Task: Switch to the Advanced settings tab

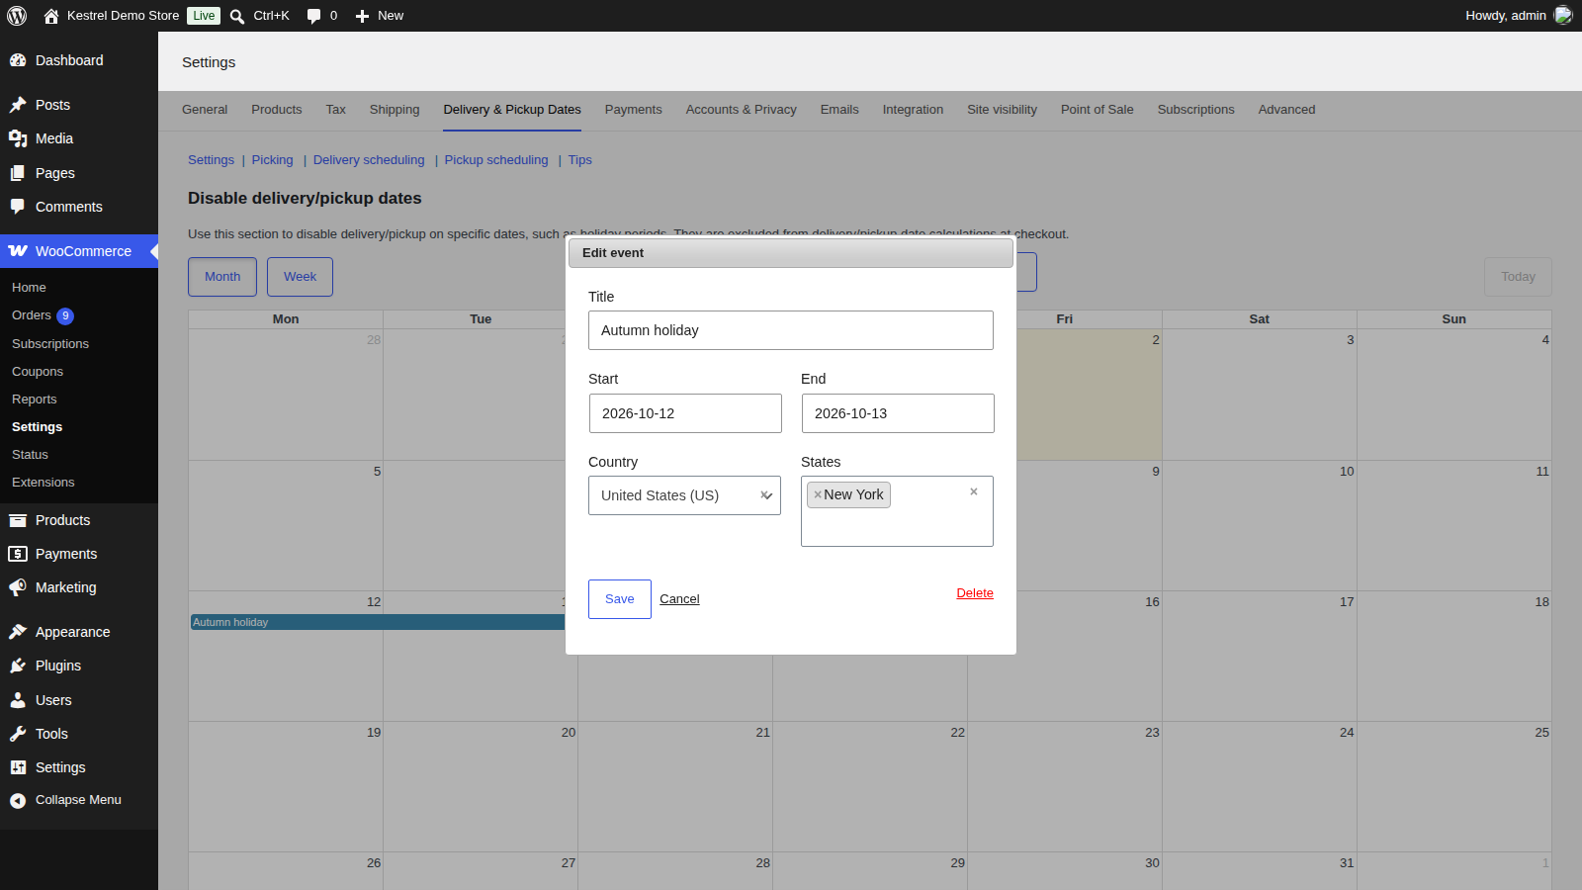Action: 1286,110
